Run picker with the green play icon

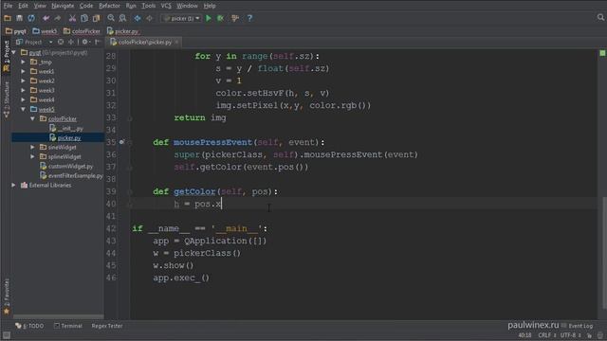click(x=209, y=18)
